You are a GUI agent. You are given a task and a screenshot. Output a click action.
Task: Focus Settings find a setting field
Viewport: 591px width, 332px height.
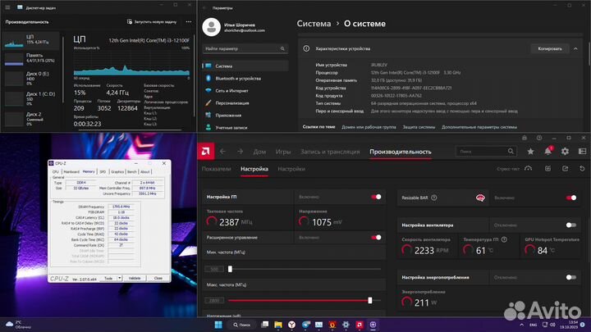click(245, 48)
